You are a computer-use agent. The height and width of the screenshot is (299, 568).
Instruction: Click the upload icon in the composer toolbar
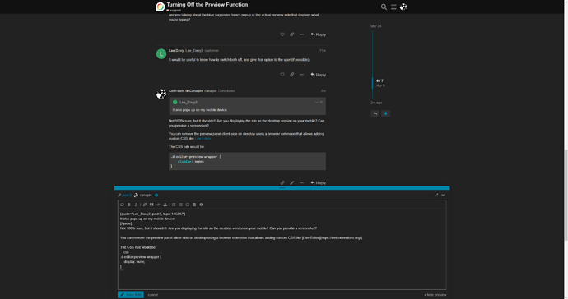point(165,205)
